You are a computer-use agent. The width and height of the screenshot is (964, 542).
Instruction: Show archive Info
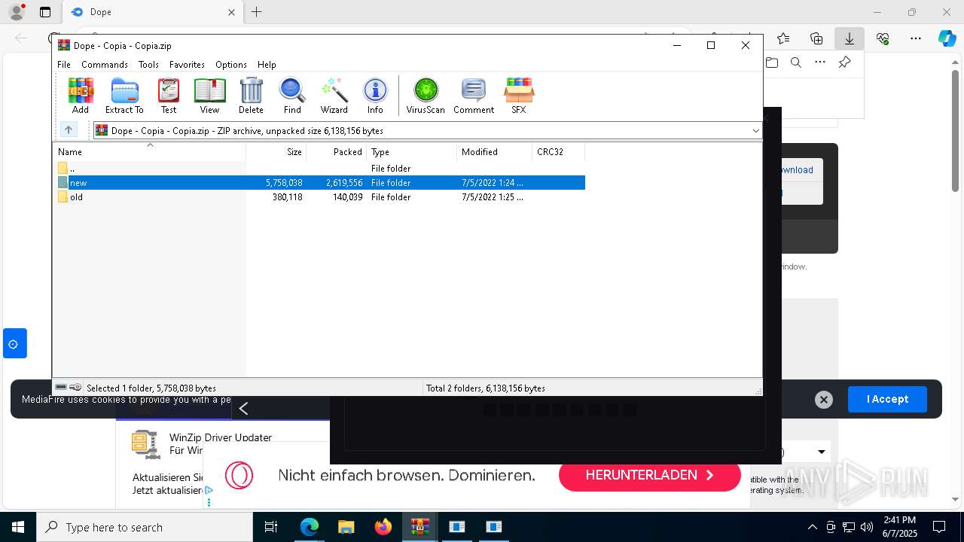(375, 96)
